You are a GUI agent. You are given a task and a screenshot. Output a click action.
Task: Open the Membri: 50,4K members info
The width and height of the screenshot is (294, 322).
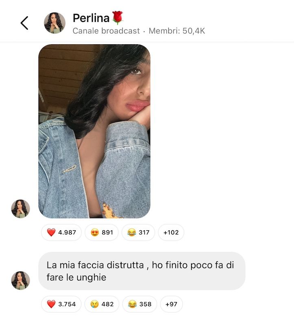pyautogui.click(x=177, y=31)
